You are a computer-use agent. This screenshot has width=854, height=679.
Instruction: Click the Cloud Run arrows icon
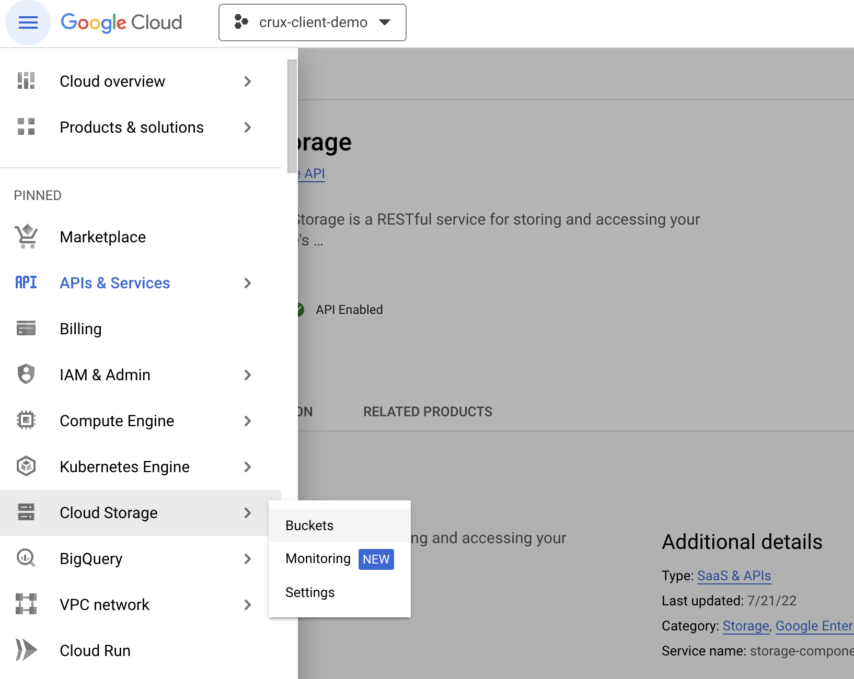coord(26,650)
